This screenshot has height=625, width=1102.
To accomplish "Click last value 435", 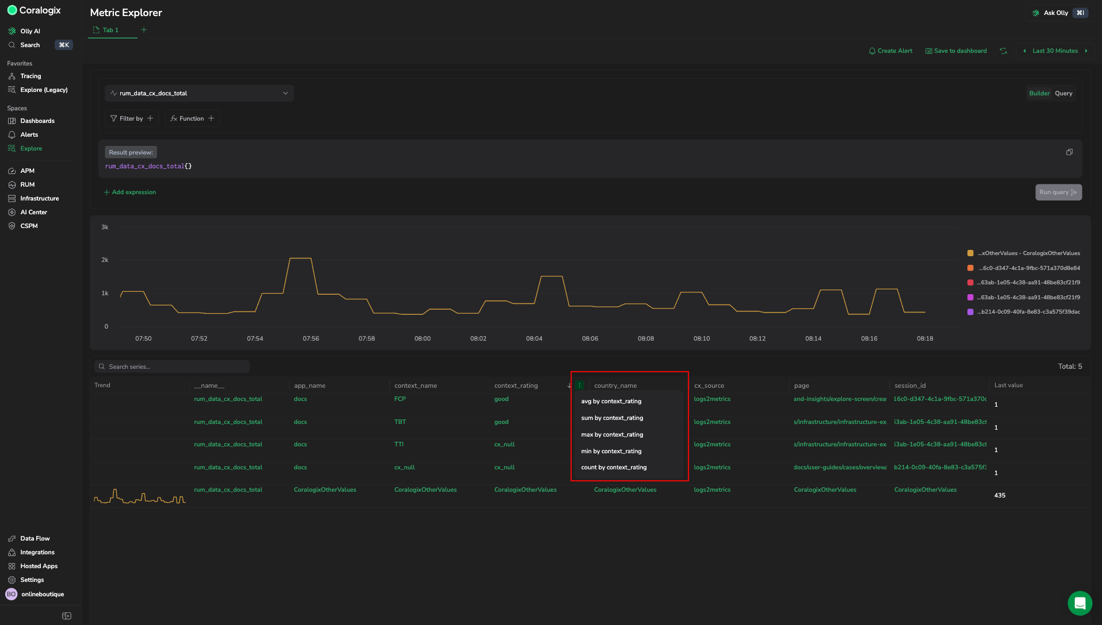I will coord(1000,495).
